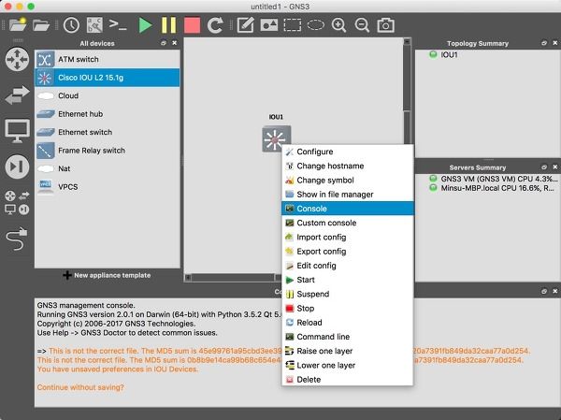Take a screenshot with camera icon
The width and height of the screenshot is (561, 420).
point(385,25)
